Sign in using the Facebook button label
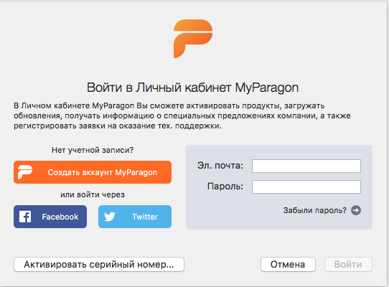The height and width of the screenshot is (287, 389). pos(60,217)
